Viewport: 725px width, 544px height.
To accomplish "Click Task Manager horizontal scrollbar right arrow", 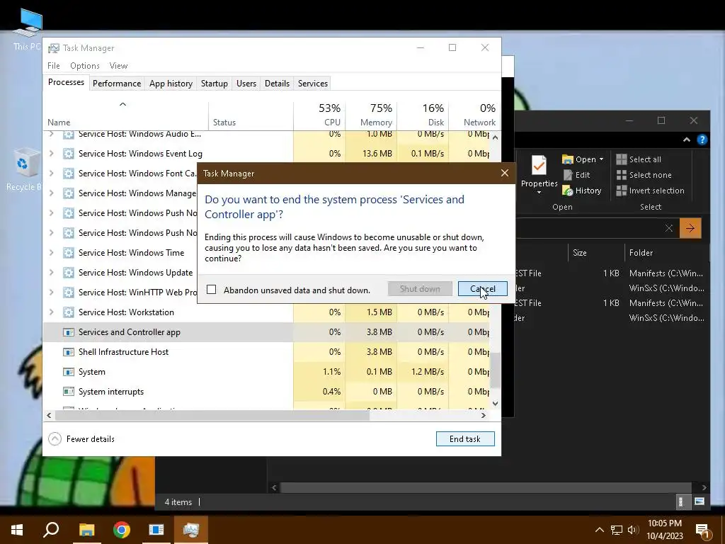I will point(483,415).
